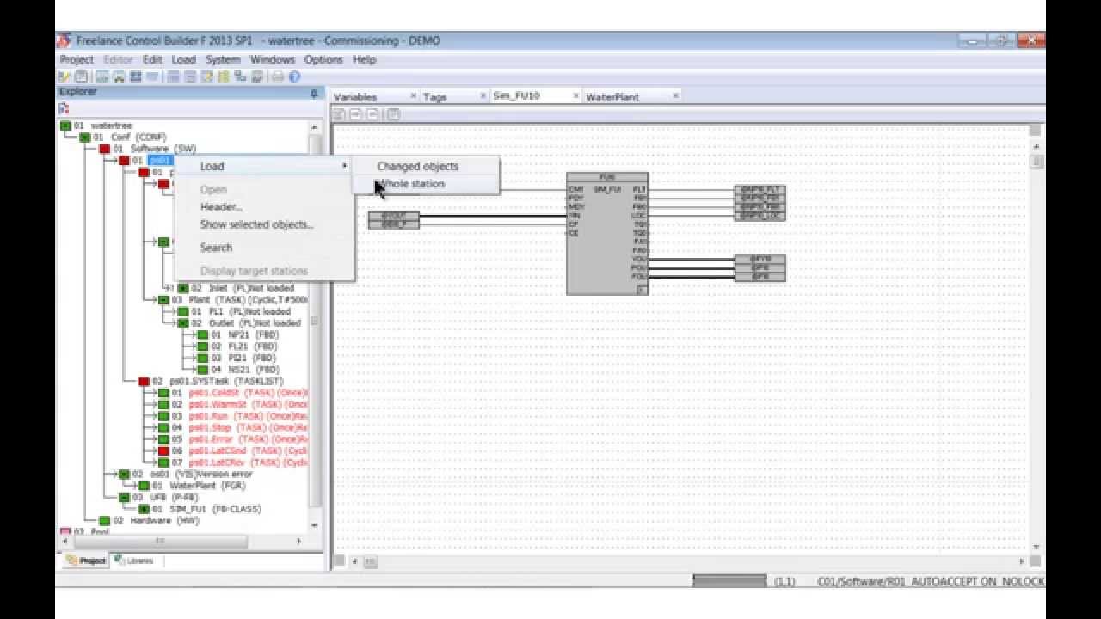Select the ps01.LatCRcv task row
Screen dimensions: 1101x619
(x=239, y=463)
